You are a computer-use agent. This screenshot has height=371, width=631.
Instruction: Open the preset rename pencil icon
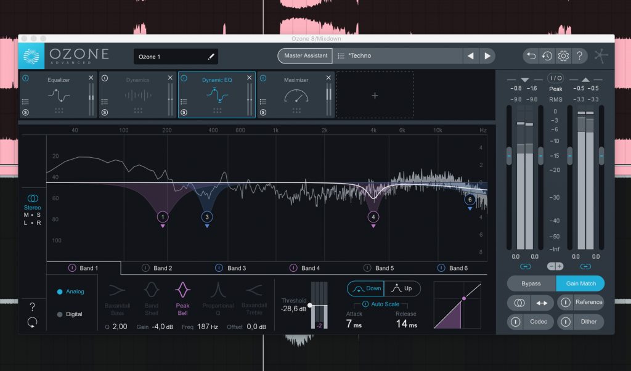(211, 56)
